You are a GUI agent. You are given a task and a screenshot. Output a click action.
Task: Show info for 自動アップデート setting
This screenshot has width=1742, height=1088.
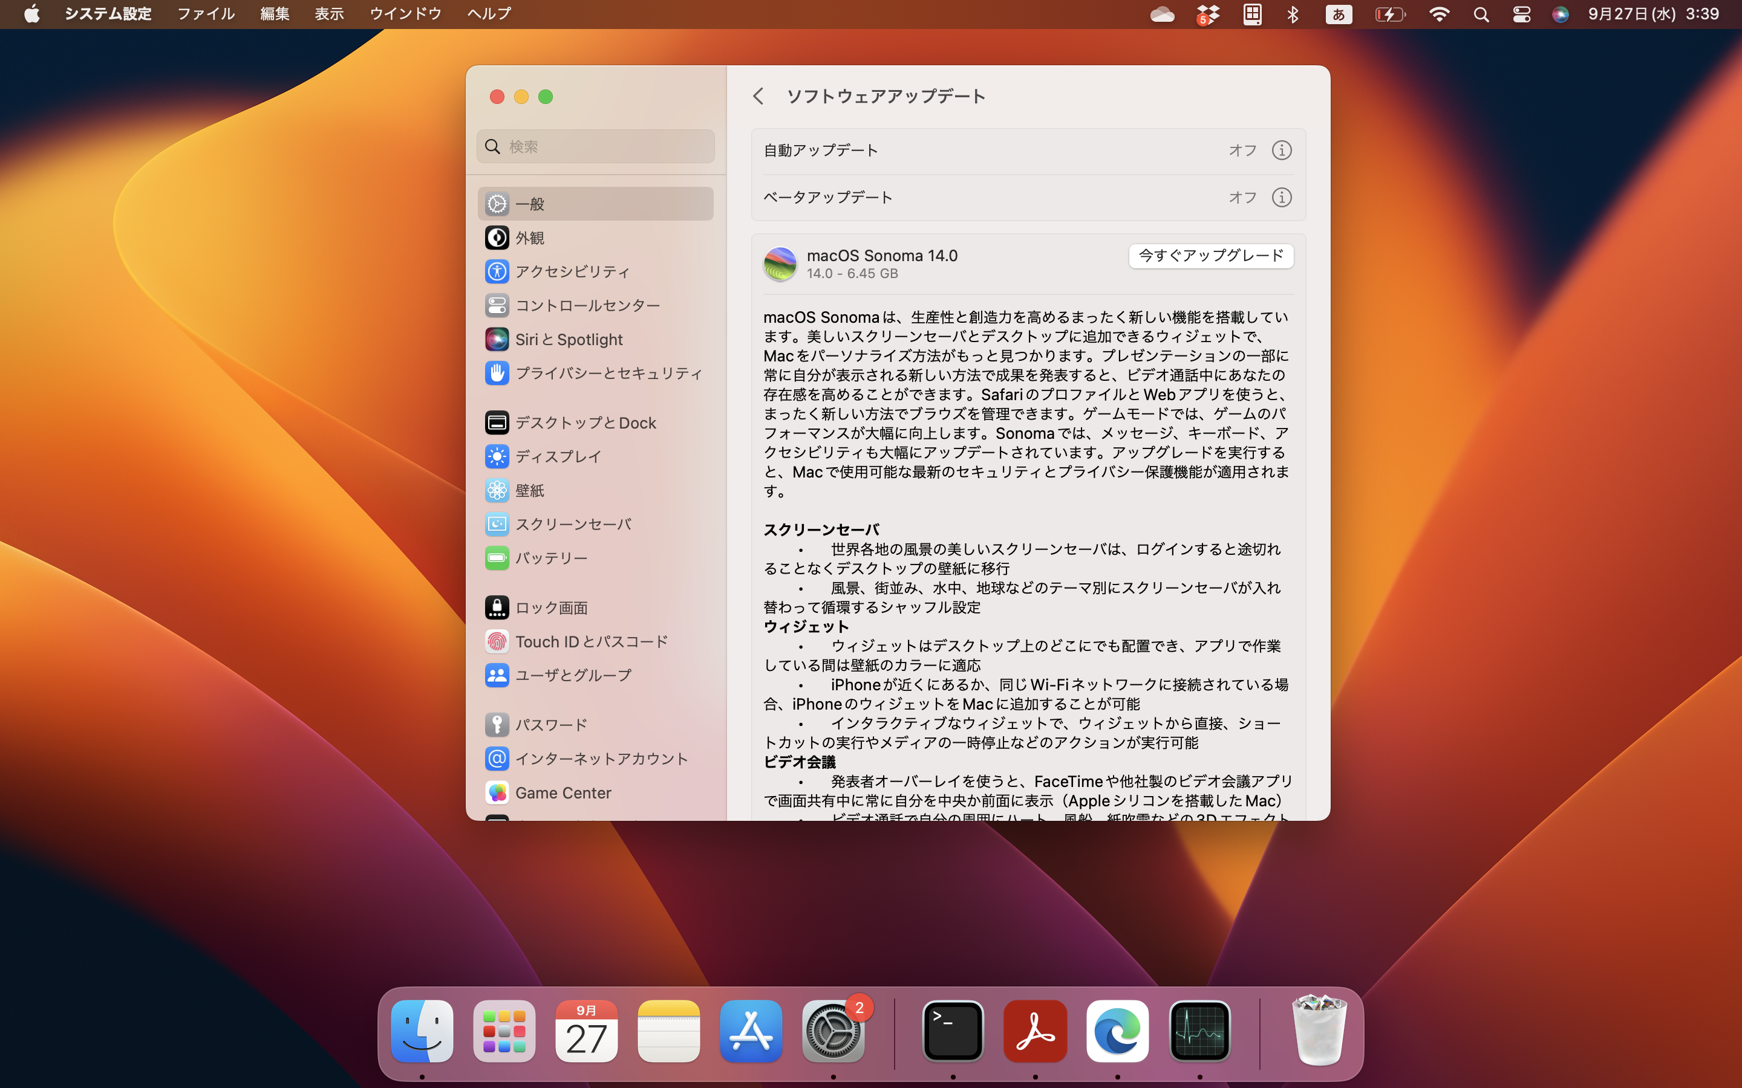tap(1281, 150)
